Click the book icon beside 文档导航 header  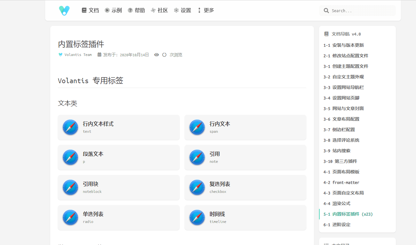click(326, 34)
